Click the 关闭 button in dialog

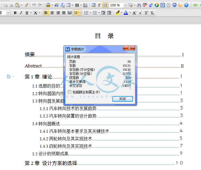122,99
